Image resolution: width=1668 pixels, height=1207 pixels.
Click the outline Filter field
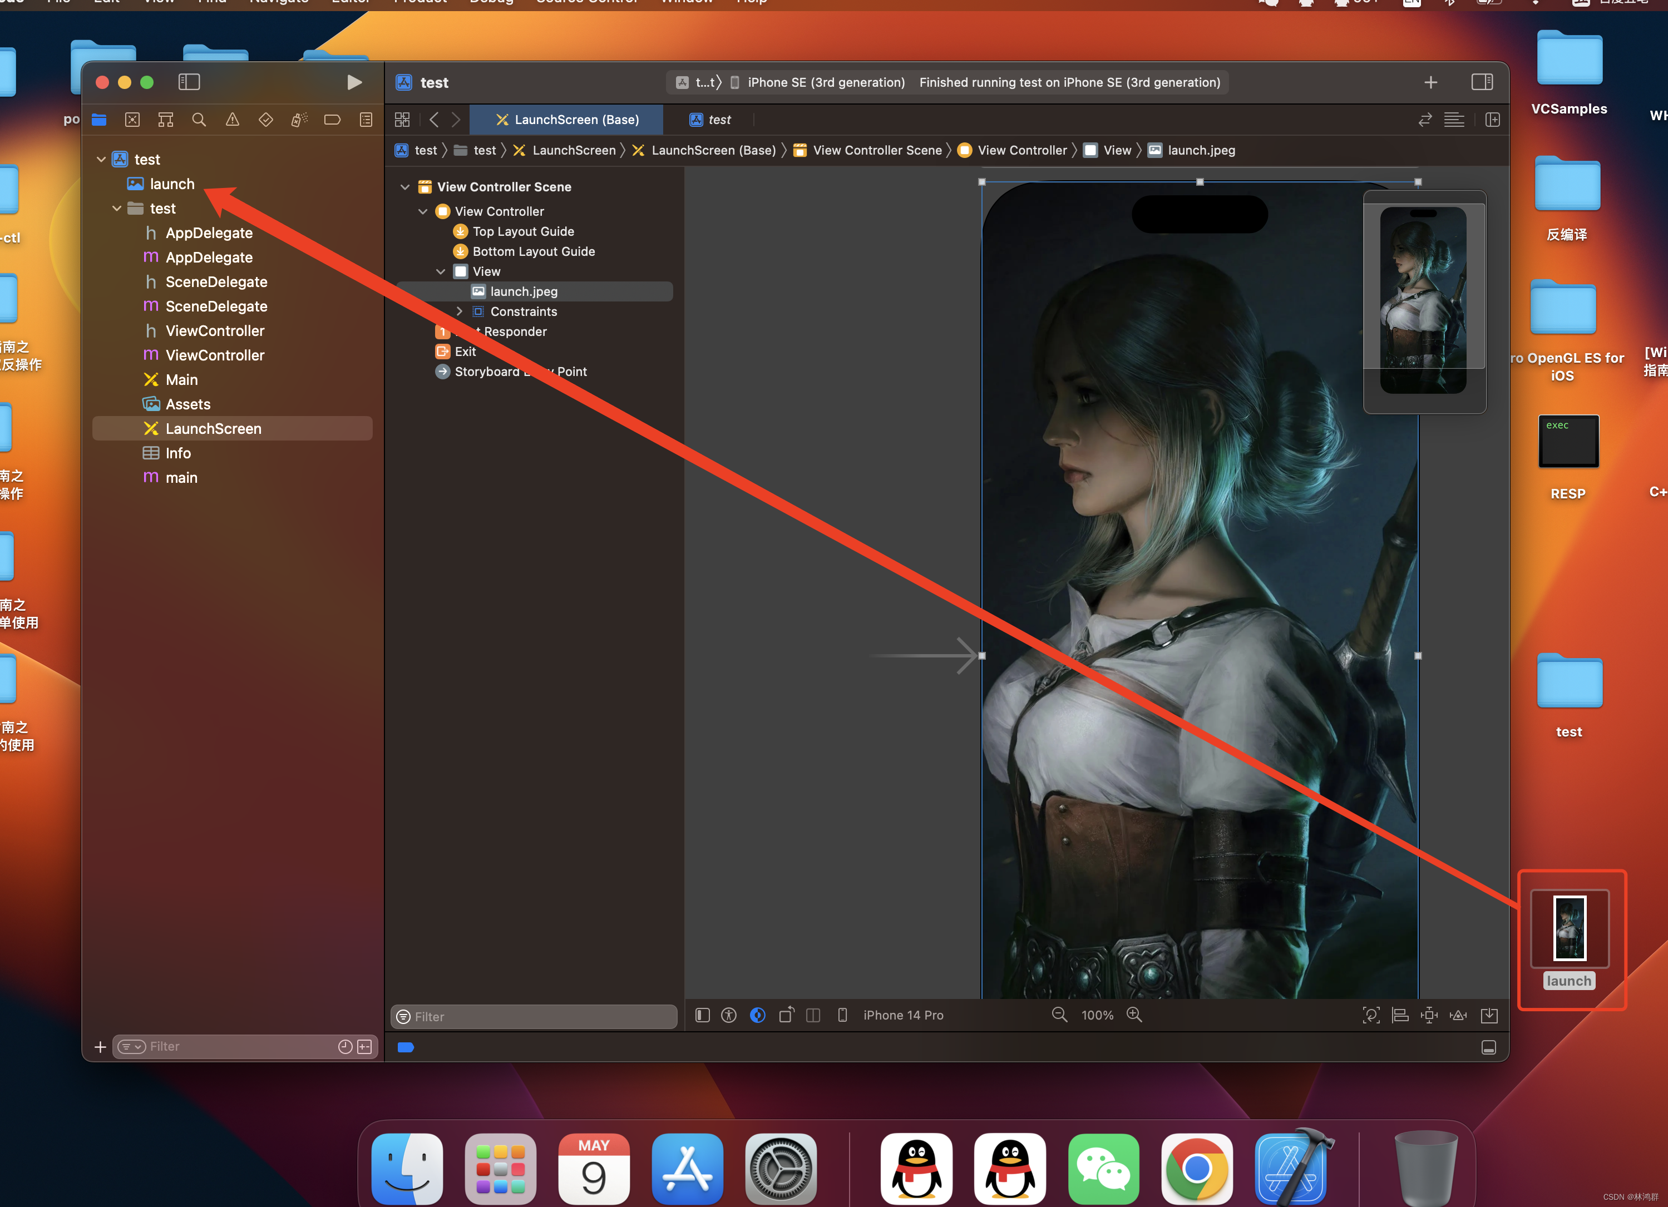click(x=534, y=1017)
